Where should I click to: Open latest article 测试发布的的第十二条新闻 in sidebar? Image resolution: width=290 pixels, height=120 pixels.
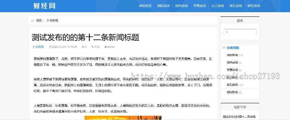(239, 117)
